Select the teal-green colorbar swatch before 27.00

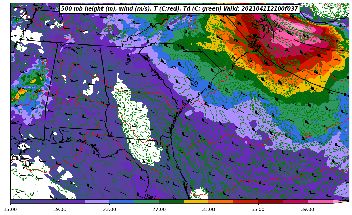[147, 201]
